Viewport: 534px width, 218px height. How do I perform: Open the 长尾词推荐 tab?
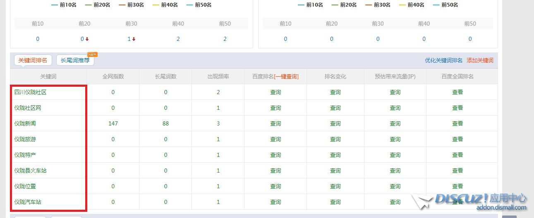tap(75, 60)
